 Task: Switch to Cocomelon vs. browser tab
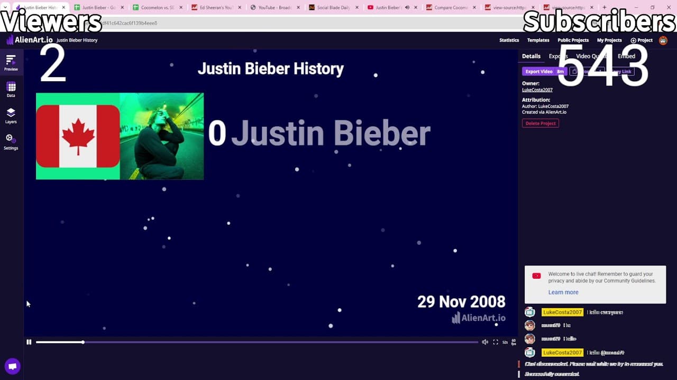pyautogui.click(x=158, y=7)
